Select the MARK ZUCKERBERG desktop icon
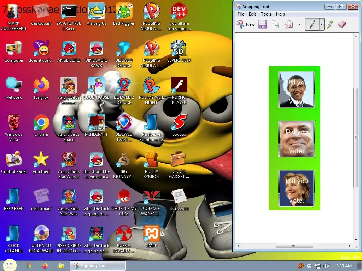 pyautogui.click(x=14, y=17)
